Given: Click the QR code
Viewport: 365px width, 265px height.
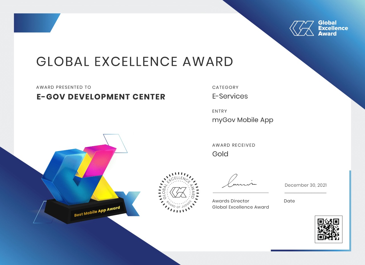Looking at the screenshot, I should tap(328, 229).
